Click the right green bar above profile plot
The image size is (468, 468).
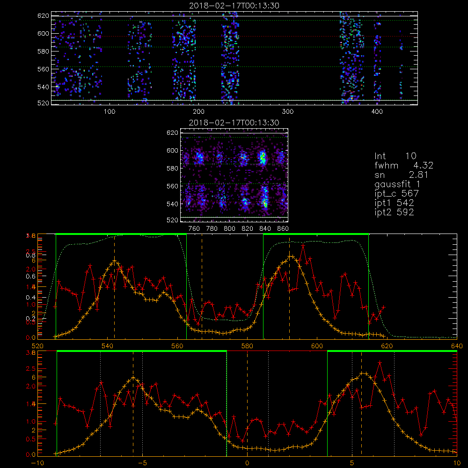[x=316, y=234]
